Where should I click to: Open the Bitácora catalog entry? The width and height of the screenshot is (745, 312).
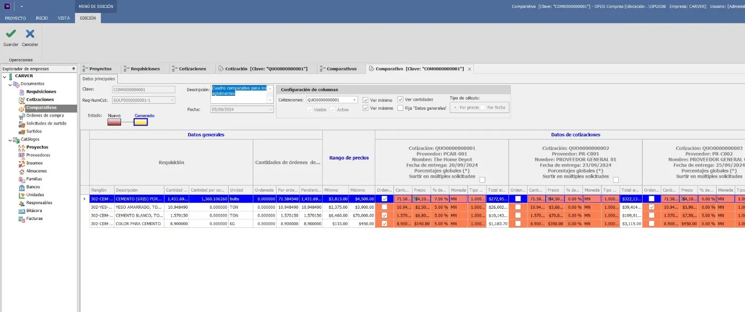tap(34, 211)
